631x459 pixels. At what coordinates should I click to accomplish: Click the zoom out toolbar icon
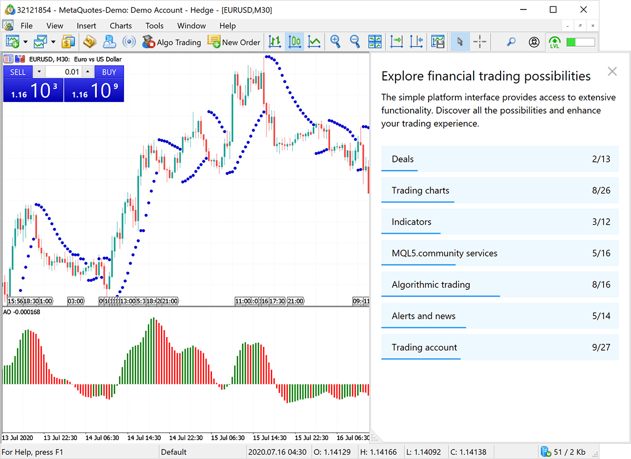tap(355, 42)
